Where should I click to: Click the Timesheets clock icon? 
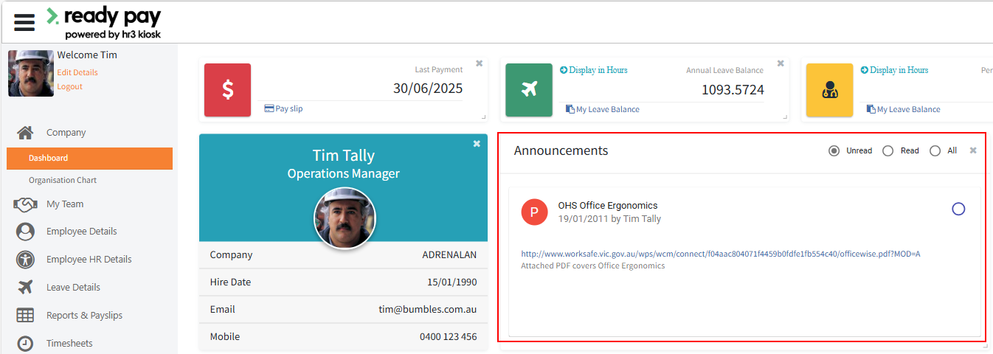(x=25, y=343)
